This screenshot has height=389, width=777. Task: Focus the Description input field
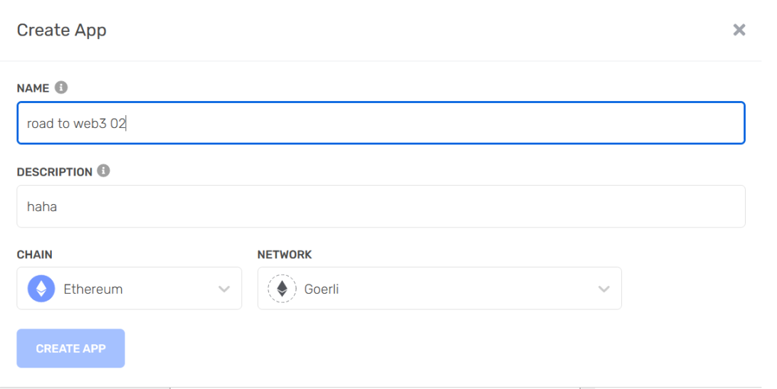click(427, 206)
